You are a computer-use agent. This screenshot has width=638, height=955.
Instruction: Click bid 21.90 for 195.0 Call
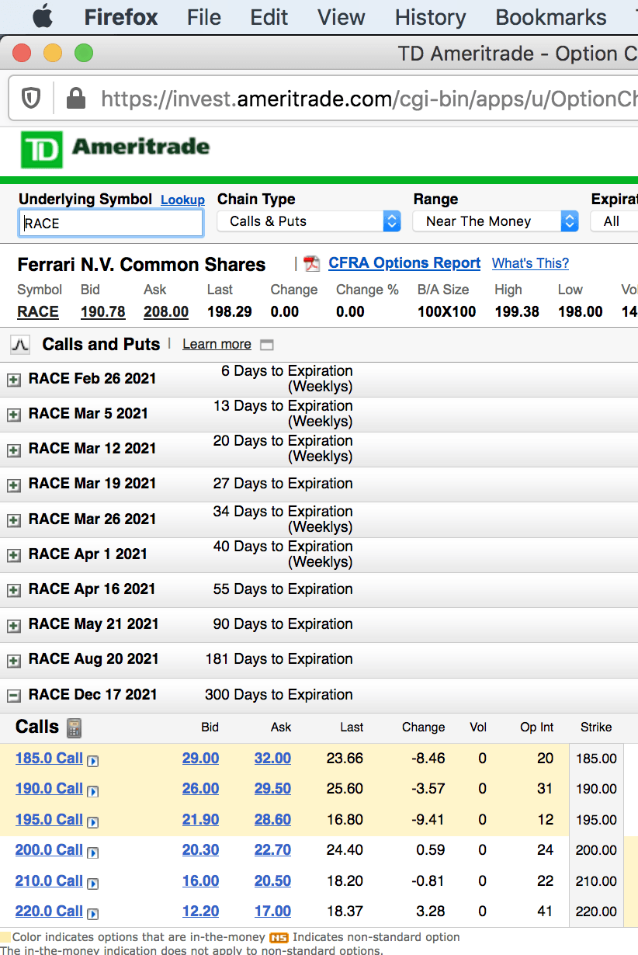point(200,820)
